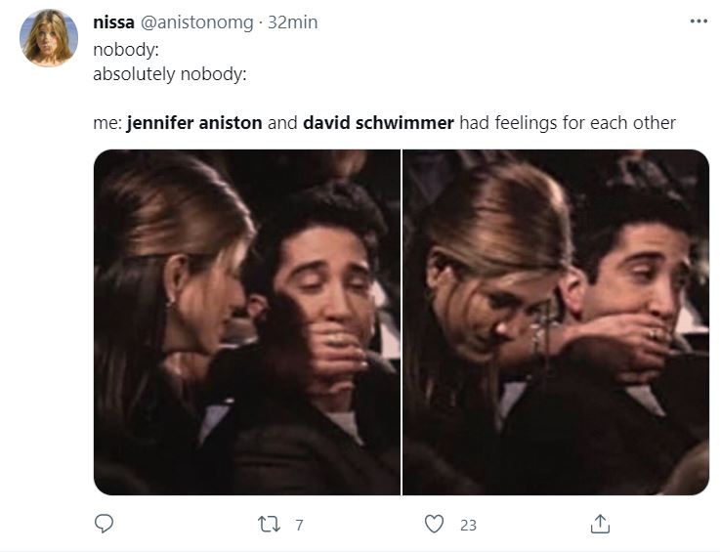Open nissa's round profile avatar
720x552 pixels.
click(x=49, y=38)
